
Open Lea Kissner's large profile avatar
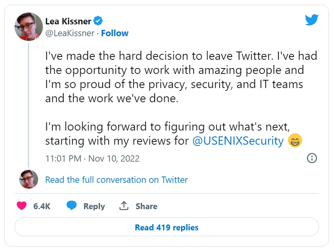[x=29, y=27]
